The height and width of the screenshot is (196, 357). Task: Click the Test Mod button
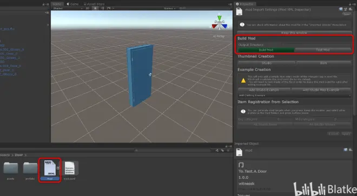322,50
